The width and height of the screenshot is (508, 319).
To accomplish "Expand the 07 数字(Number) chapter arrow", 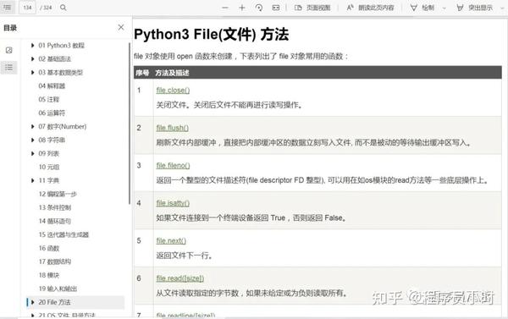I will click(x=32, y=126).
